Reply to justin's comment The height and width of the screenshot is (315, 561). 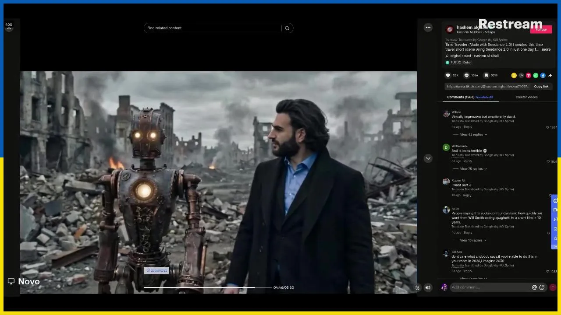(x=468, y=233)
